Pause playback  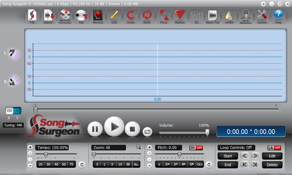click(x=95, y=129)
